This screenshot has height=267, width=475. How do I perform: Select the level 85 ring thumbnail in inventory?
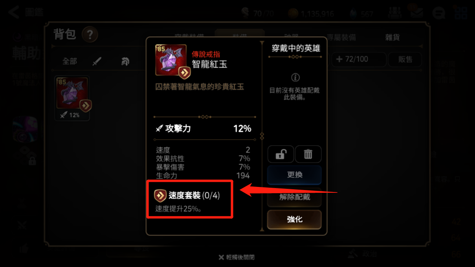(72, 98)
